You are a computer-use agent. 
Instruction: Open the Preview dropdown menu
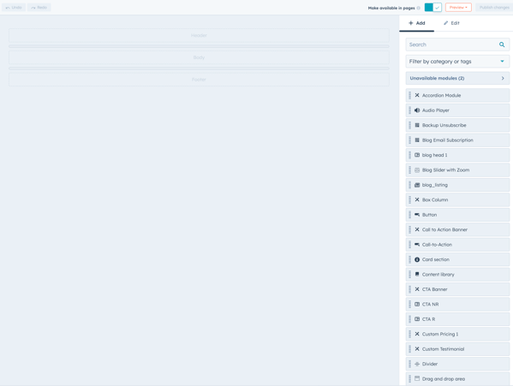[x=458, y=7]
